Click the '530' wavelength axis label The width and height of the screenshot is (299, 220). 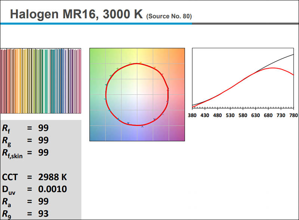click(x=230, y=115)
